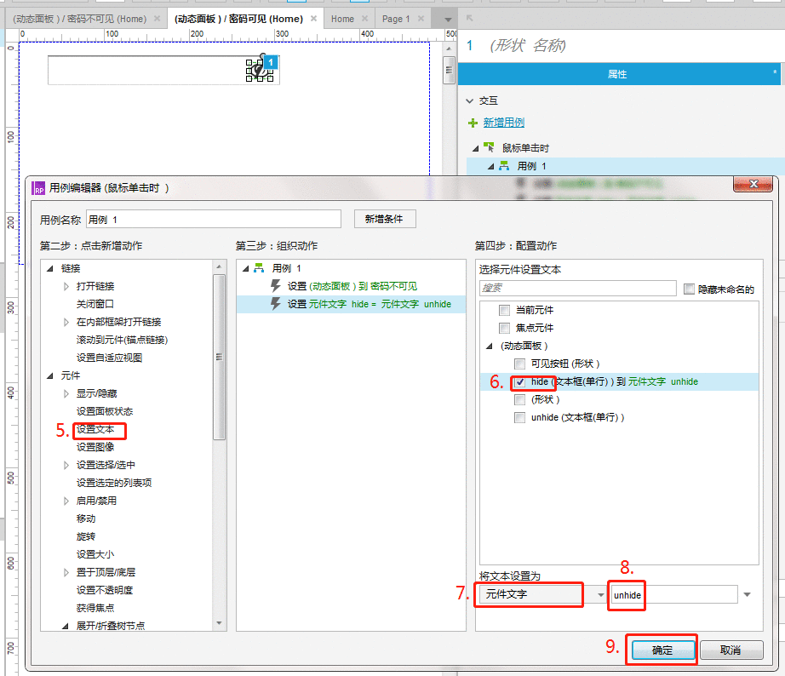Expand the 启用/禁用 item
Viewport: 785px width, 676px height.
click(66, 501)
